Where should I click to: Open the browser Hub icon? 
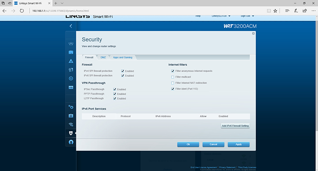pos(287,11)
